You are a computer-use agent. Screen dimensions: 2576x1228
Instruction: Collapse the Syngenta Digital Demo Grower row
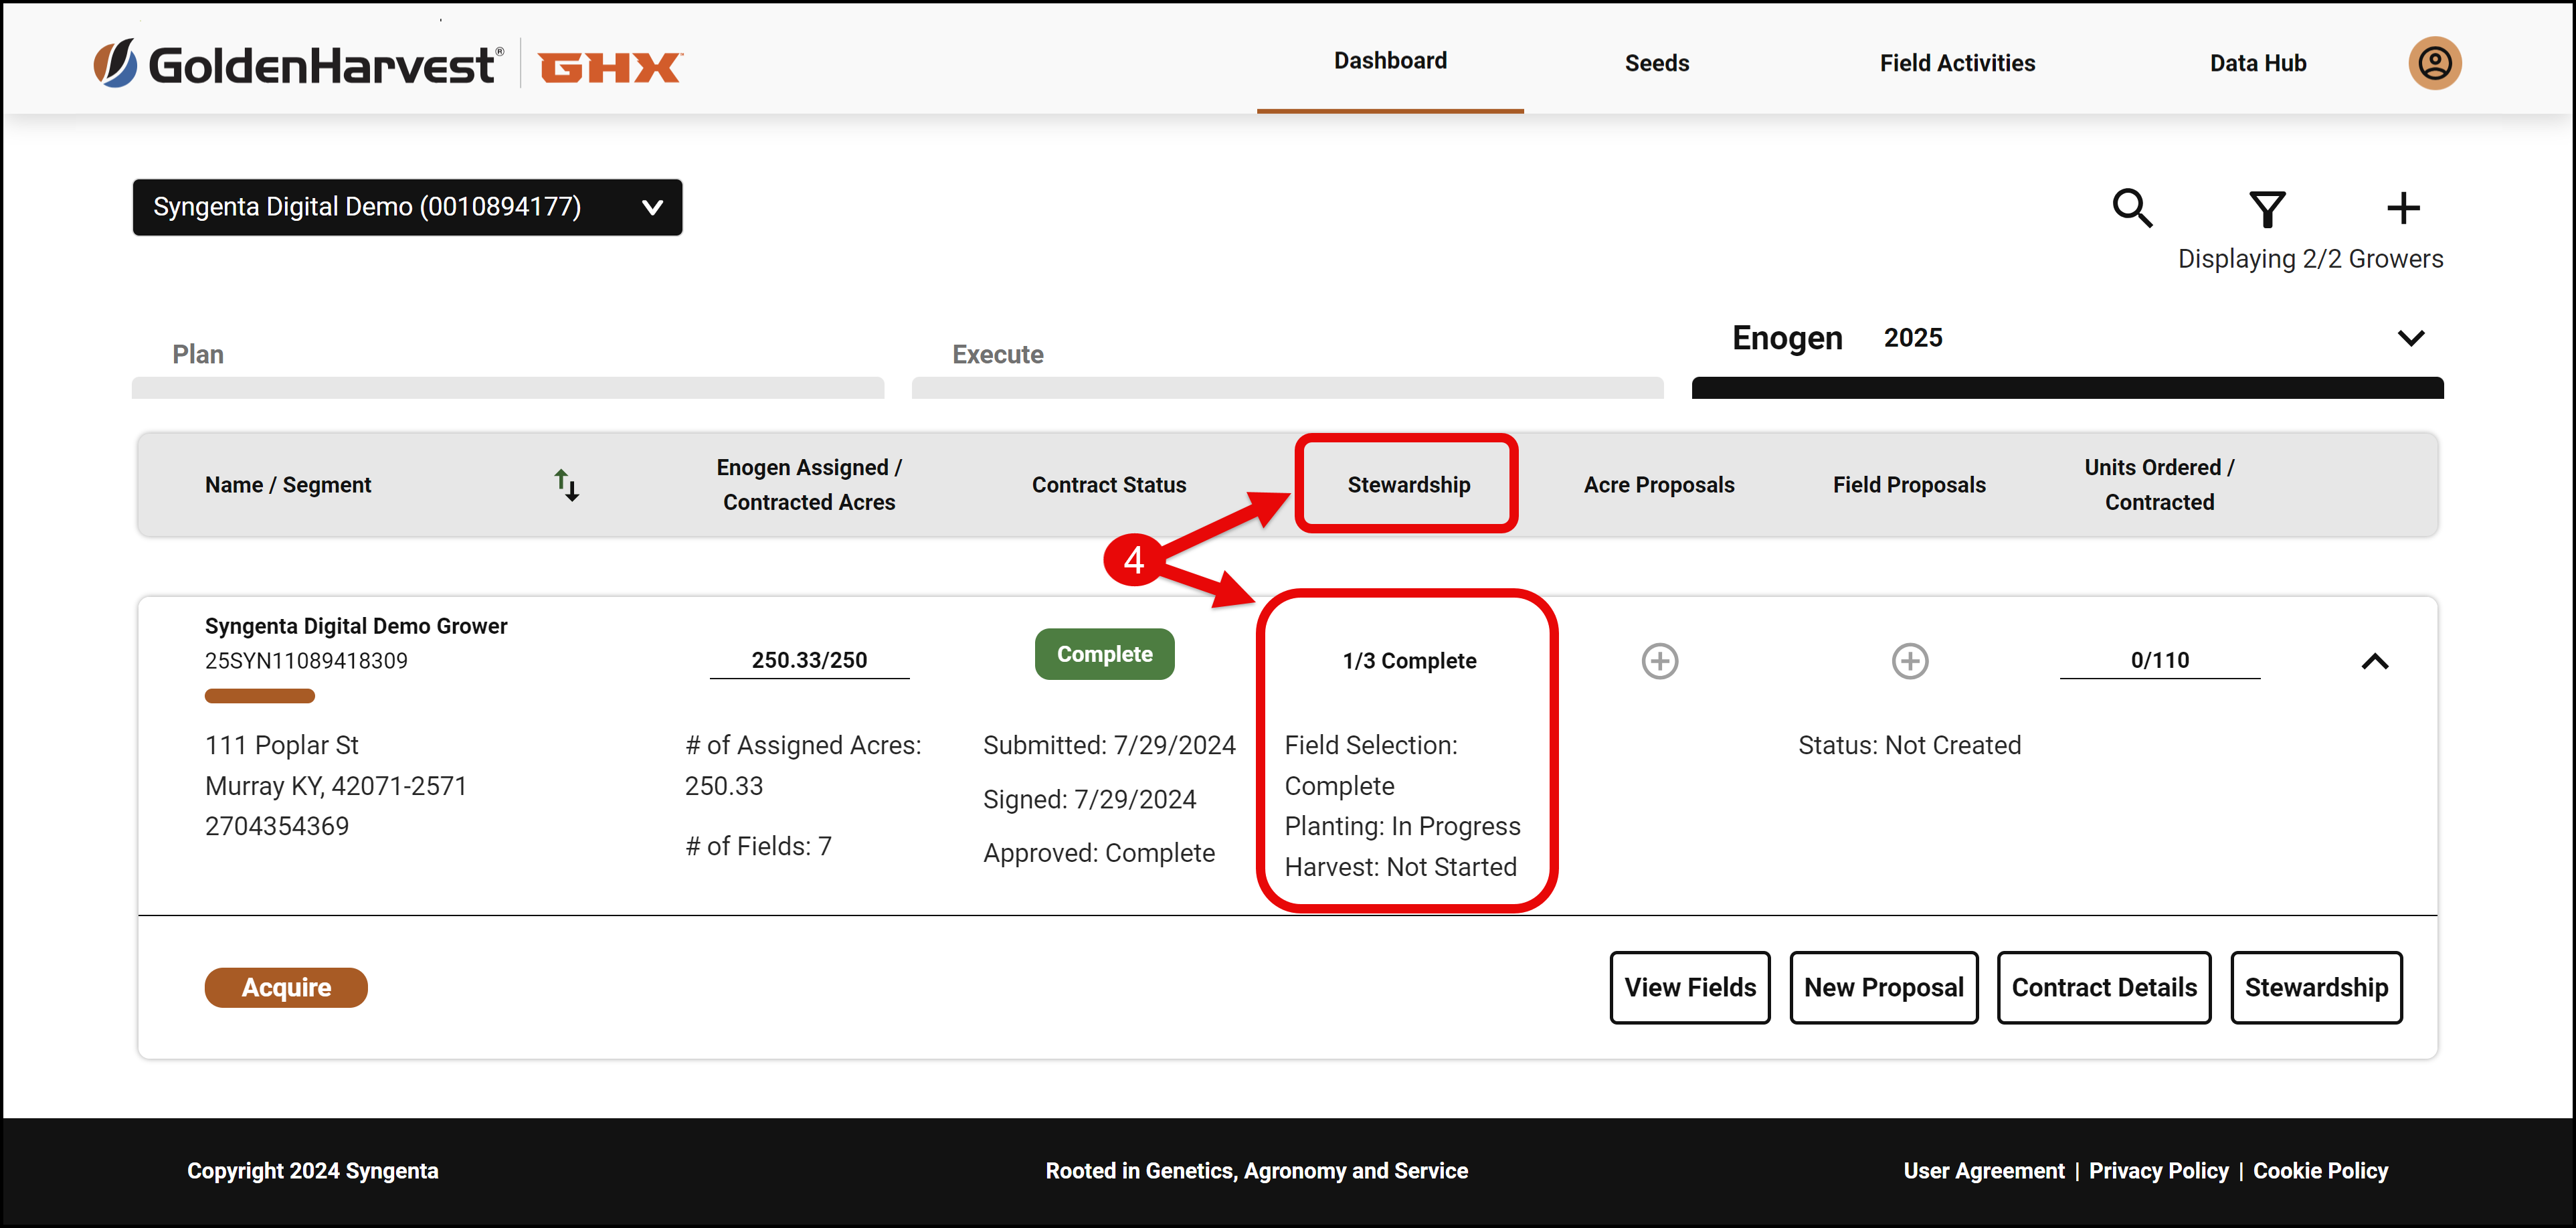(x=2375, y=661)
